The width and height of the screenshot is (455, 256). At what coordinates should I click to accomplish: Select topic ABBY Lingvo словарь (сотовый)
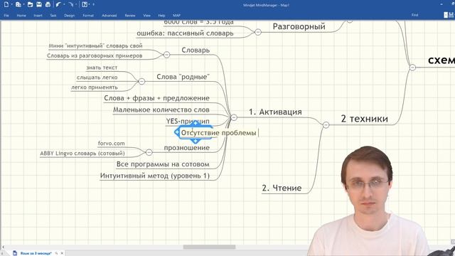pyautogui.click(x=82, y=154)
